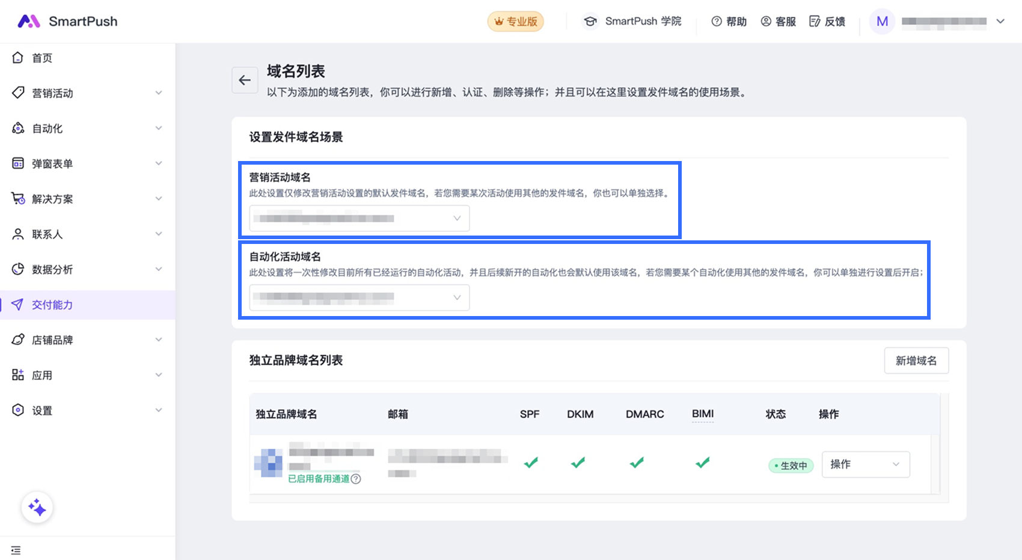Click the SmartPush logo
The height and width of the screenshot is (560, 1022).
tap(67, 22)
